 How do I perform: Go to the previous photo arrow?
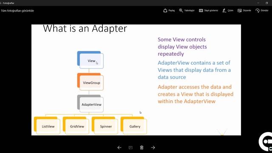pyautogui.click(x=119, y=147)
